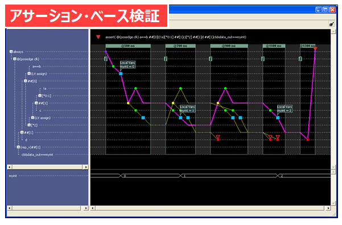The height and width of the screenshot is (225, 342).
Task: Select the @500 ns time header
Action: (x=128, y=46)
